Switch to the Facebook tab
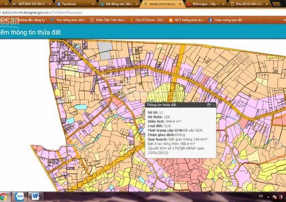 [69, 4]
